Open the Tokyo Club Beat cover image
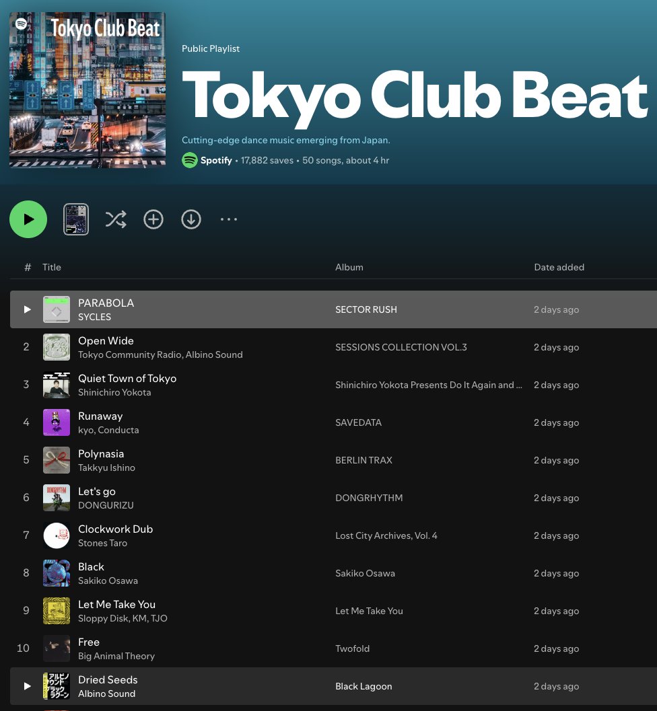The height and width of the screenshot is (711, 657). pyautogui.click(x=88, y=89)
